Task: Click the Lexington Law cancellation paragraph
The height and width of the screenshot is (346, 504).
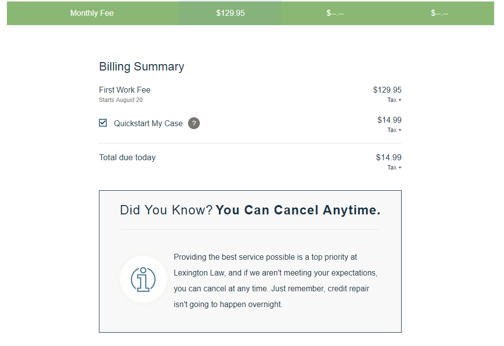Action: (x=276, y=280)
